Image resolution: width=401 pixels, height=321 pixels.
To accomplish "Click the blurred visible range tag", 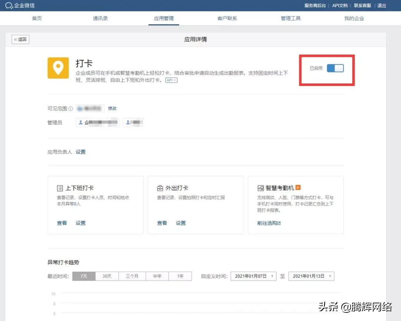I will click(x=90, y=108).
